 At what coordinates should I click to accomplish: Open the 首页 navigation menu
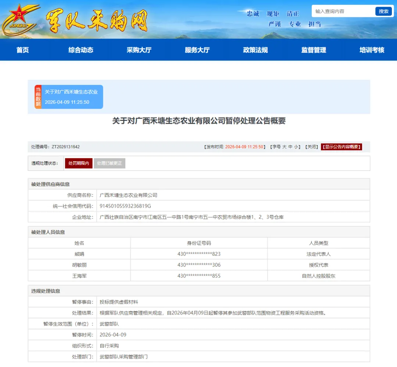point(22,50)
